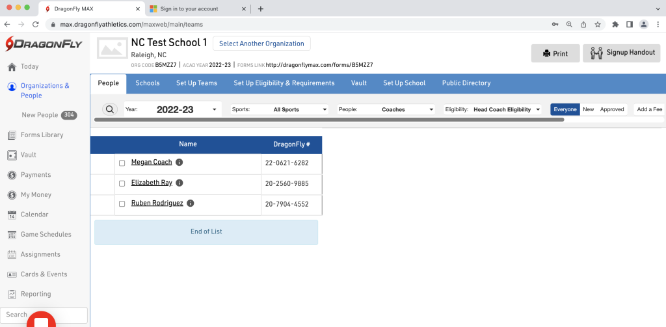Click the Search field in the sidebar

44,315
